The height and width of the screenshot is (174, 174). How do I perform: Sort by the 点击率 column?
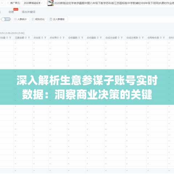click(x=42, y=38)
